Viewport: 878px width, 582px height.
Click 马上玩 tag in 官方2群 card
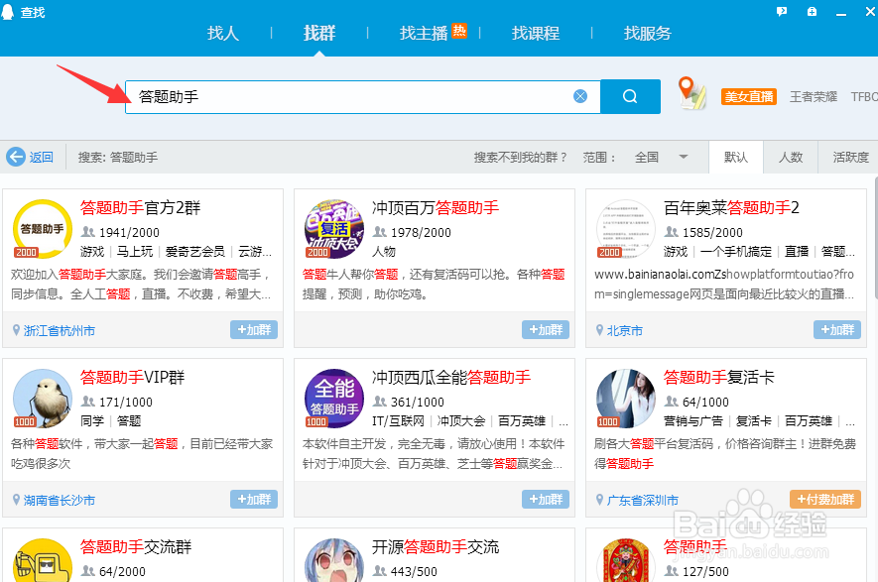coord(134,252)
